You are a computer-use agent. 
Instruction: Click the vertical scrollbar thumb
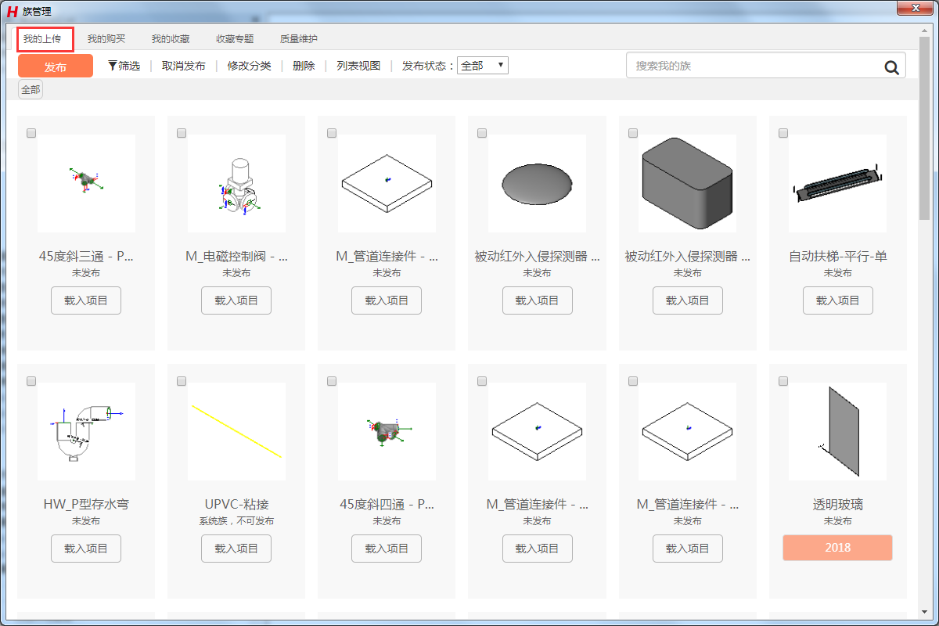(x=924, y=129)
